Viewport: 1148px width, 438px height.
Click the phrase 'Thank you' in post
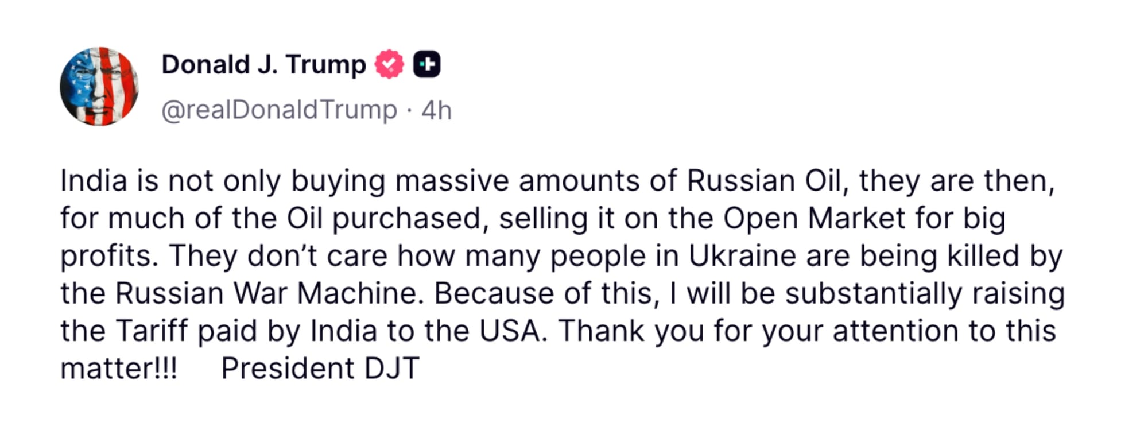[631, 331]
